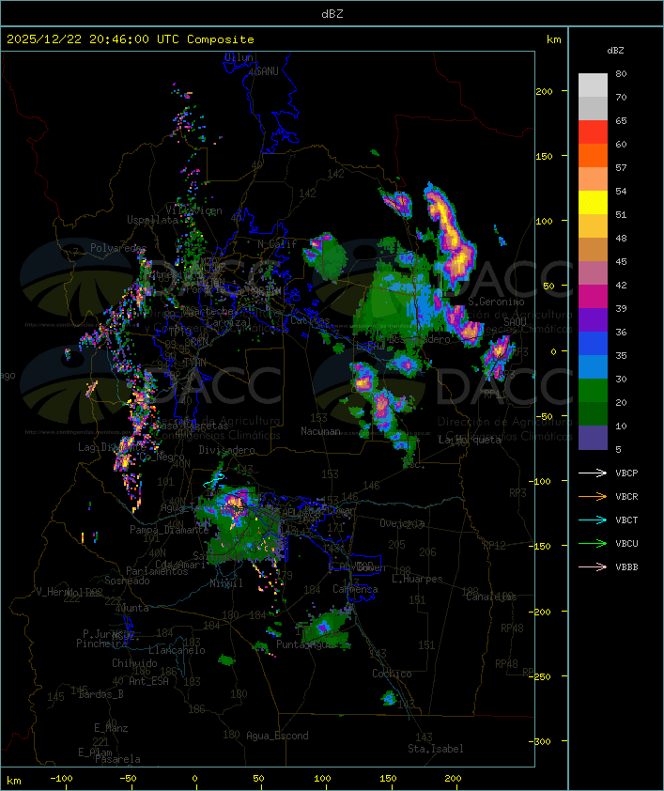Click the legend value 5
Screen dimensions: 664x791
pyautogui.click(x=618, y=449)
